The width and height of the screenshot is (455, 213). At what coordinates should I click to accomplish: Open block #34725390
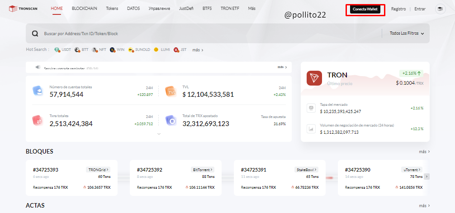coord(357,170)
